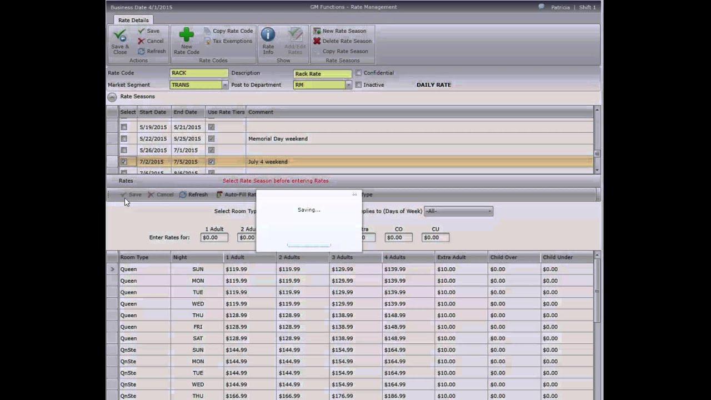
Task: Close the Saving popup with top-right icon
Action: tap(354, 194)
